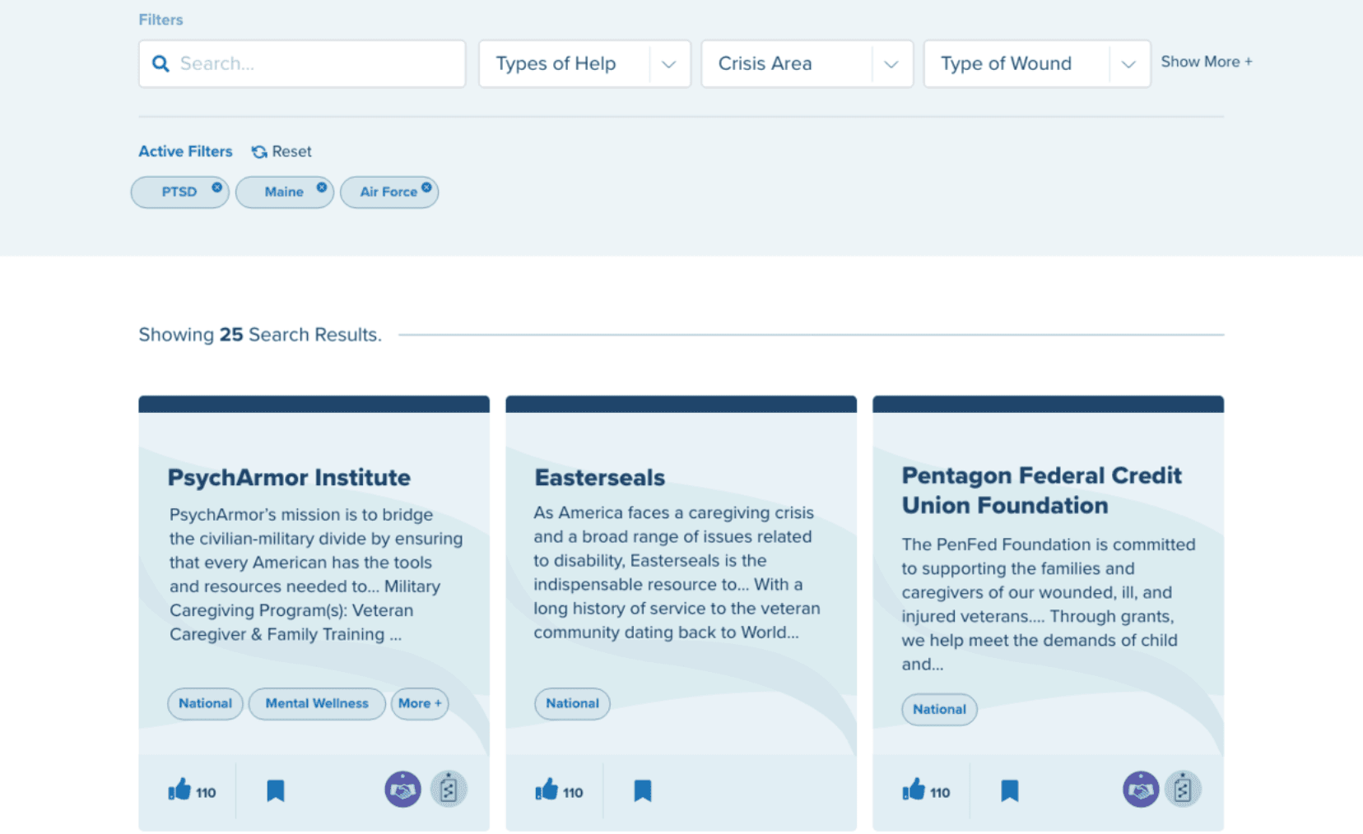Click the Active Filters label

[x=185, y=151]
